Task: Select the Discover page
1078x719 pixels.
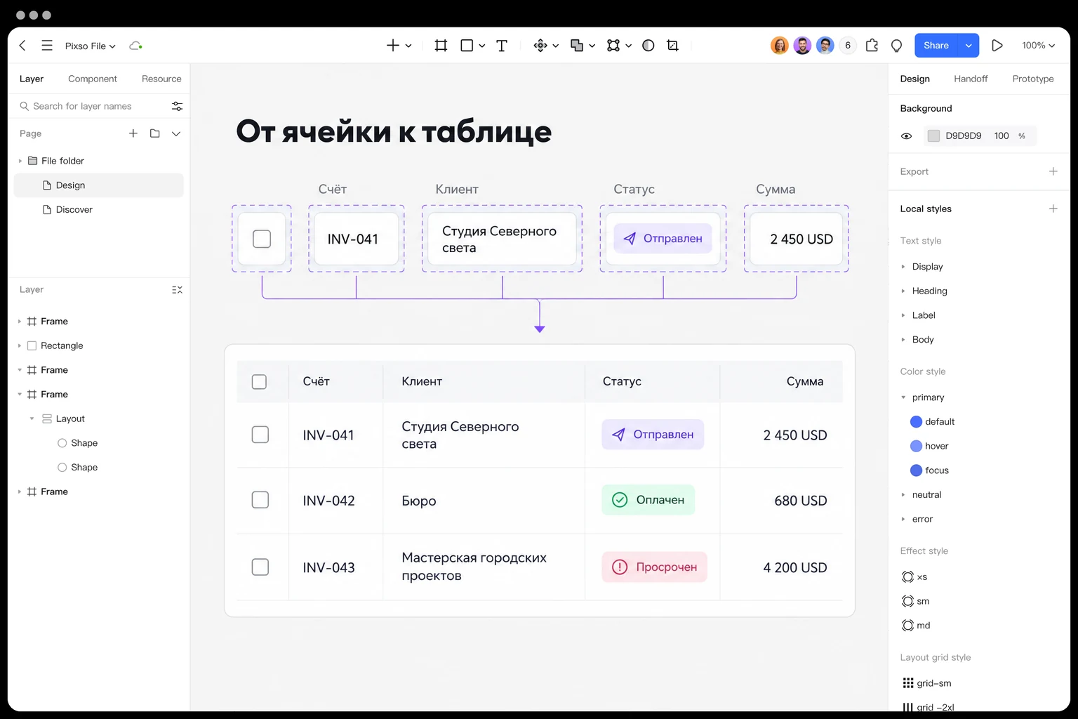Action: [x=99, y=209]
